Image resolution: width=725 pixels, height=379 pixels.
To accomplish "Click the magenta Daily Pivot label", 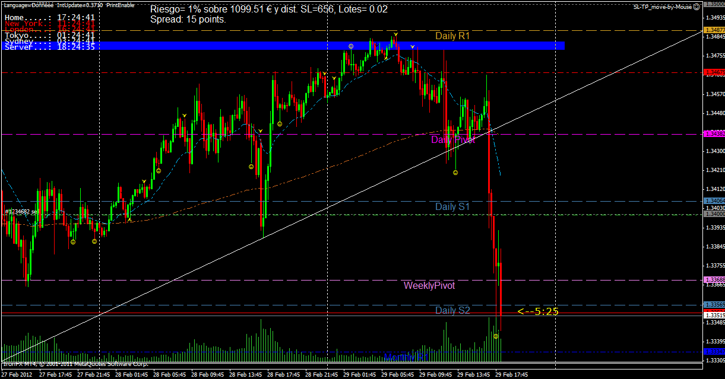I will tap(452, 140).
